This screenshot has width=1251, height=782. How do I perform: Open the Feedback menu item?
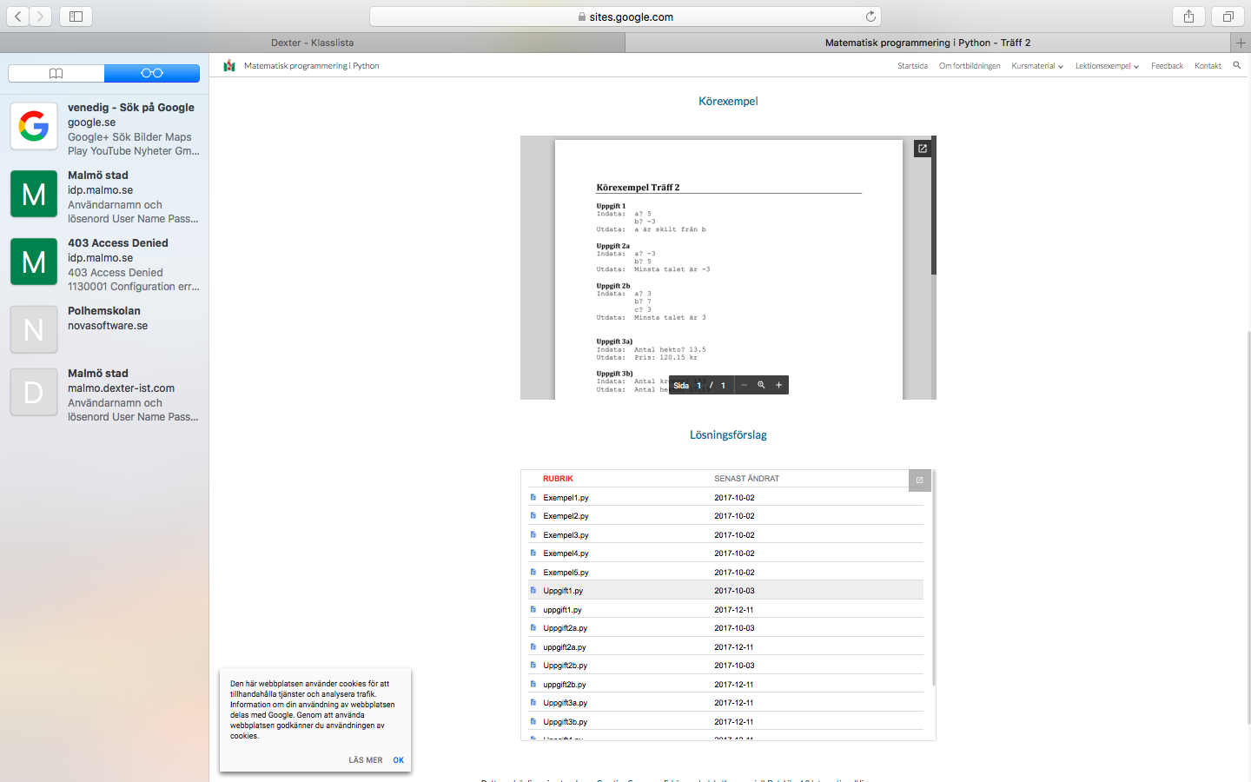click(1167, 66)
